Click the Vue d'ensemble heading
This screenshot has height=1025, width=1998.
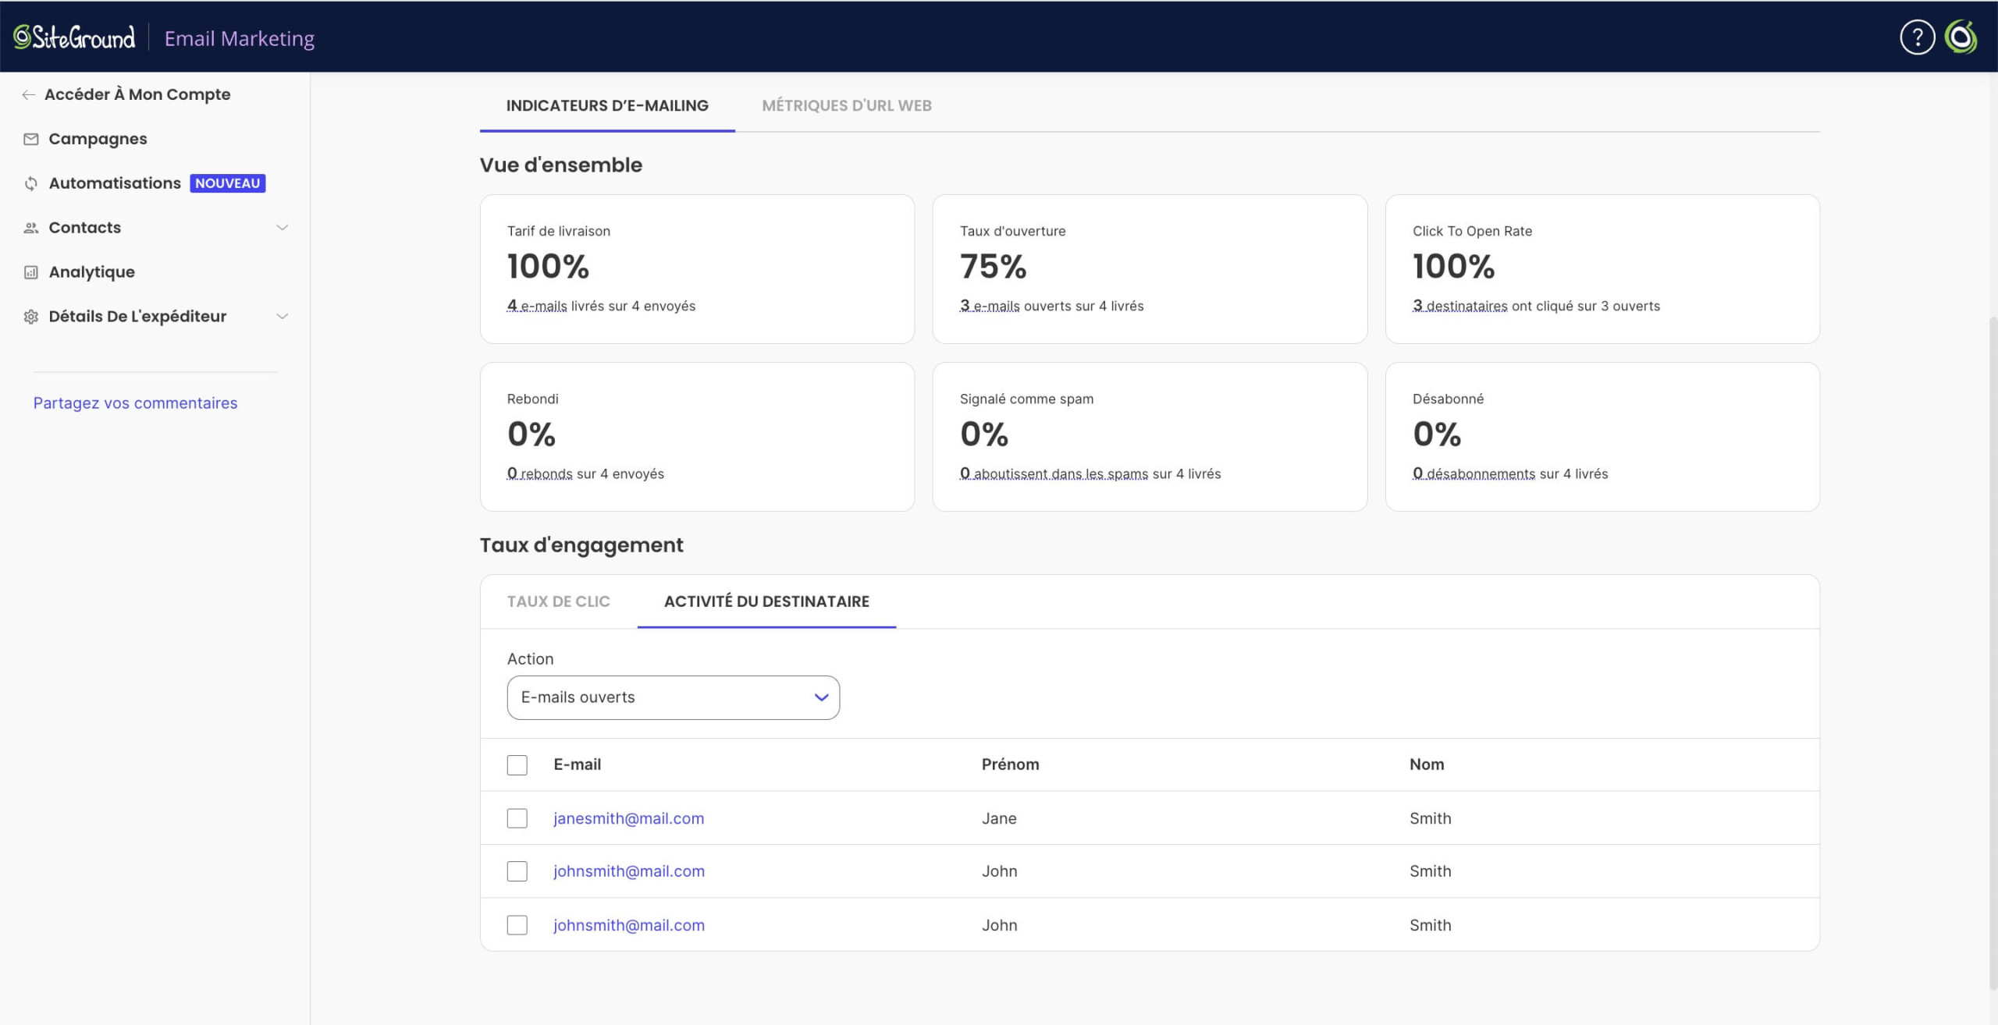(x=560, y=165)
